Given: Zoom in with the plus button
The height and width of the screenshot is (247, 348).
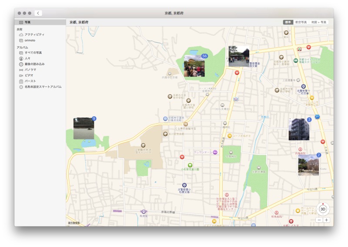Looking at the screenshot, I should click(x=326, y=220).
